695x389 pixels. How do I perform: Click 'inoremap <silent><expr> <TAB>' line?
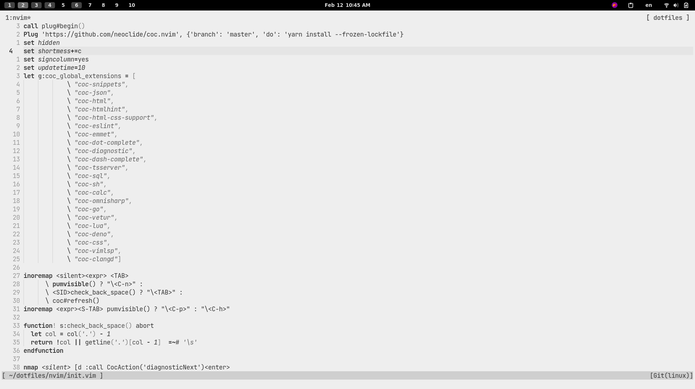(x=76, y=276)
